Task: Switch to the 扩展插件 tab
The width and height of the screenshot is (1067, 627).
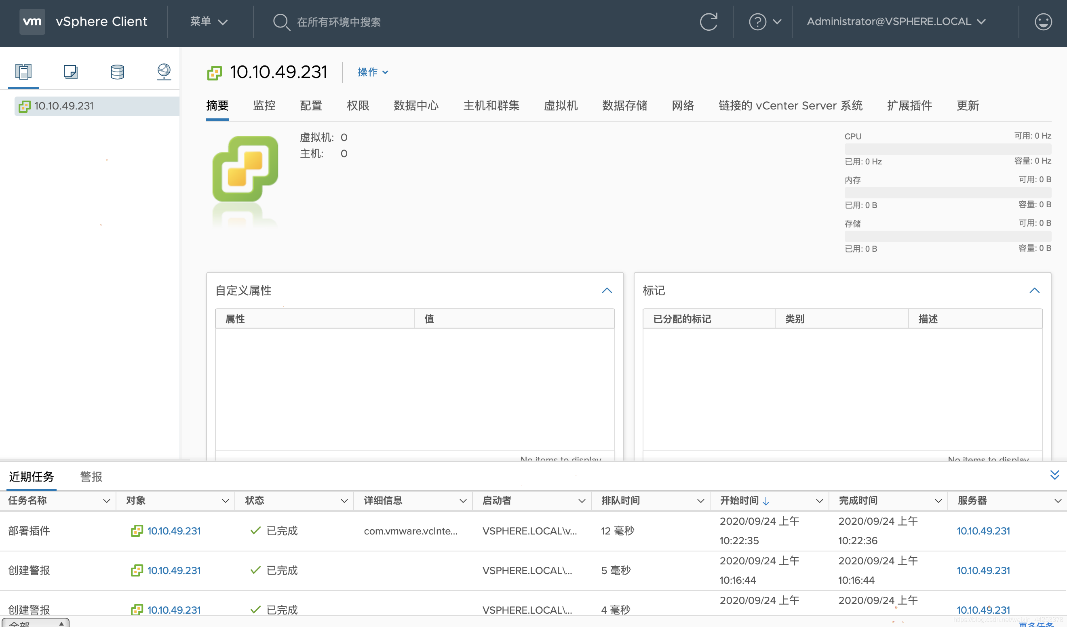Action: click(x=909, y=105)
